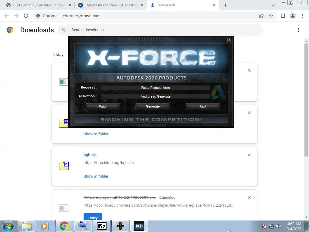Close the BGB GameBoy Emulator tab
This screenshot has height=232, width=309.
click(x=70, y=5)
